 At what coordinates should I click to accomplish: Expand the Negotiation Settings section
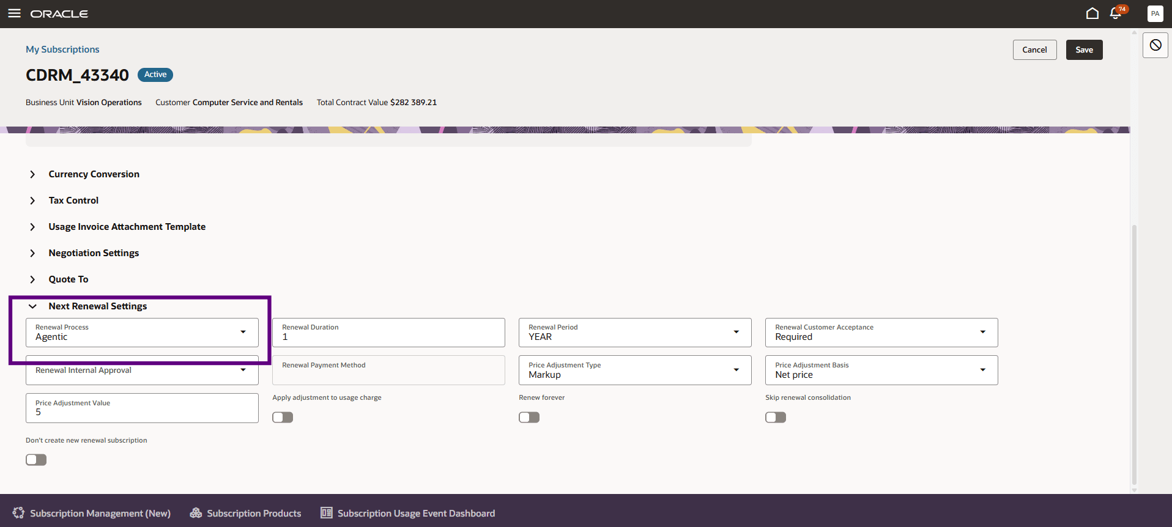coord(32,253)
